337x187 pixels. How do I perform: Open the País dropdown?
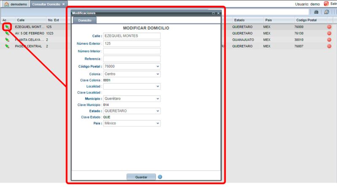point(158,123)
